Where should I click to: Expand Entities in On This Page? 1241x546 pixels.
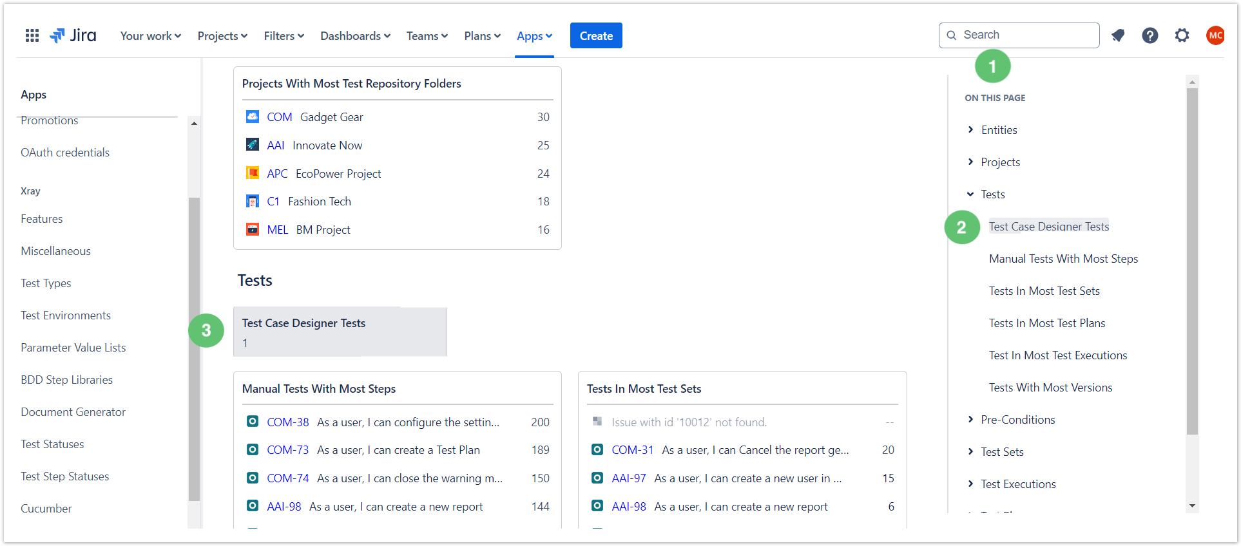970,129
